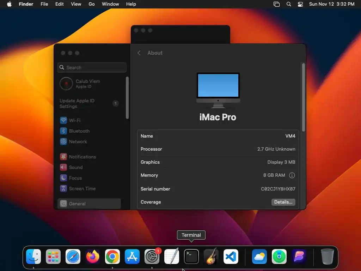Launch Visual Studio Code from dock

click(231, 257)
